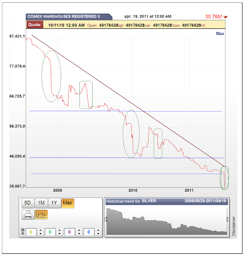This screenshot has height=255, width=244.
Task: Click the blue moving average input field
Action: tap(89, 232)
